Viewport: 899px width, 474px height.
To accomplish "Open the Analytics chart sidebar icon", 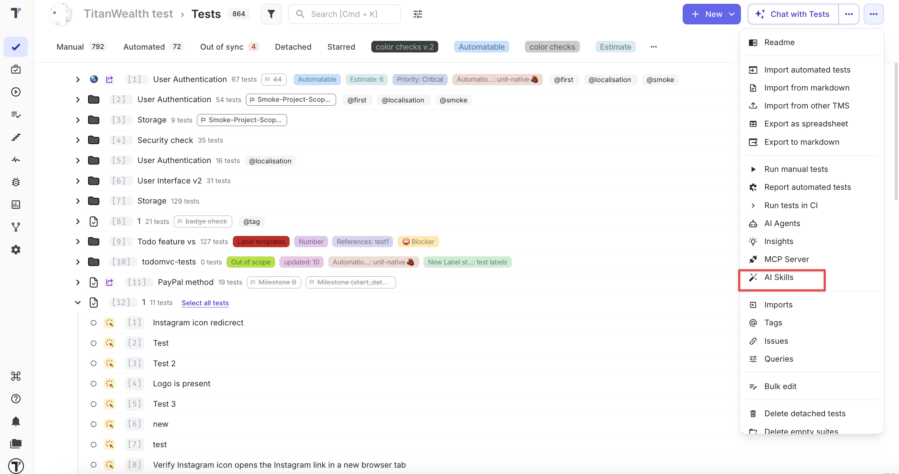I will click(x=16, y=205).
